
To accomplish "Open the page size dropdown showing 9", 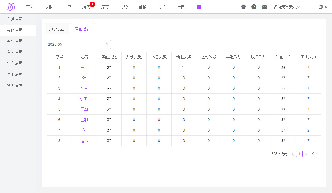I will tap(315, 154).
